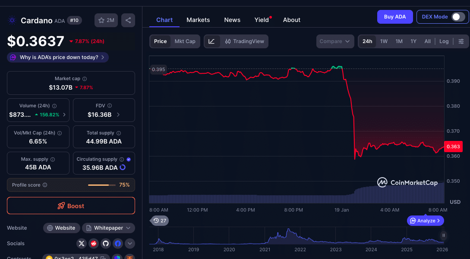This screenshot has height=259, width=470.
Task: Open the News tab
Action: pyautogui.click(x=232, y=20)
